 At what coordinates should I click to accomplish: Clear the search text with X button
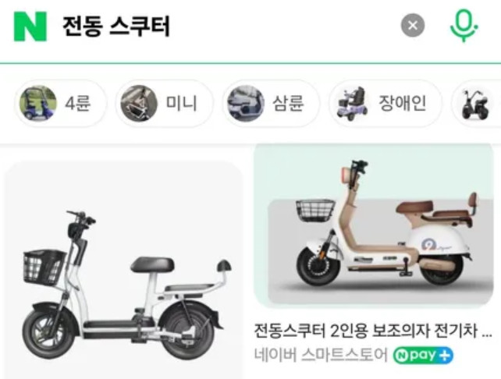coord(413,25)
